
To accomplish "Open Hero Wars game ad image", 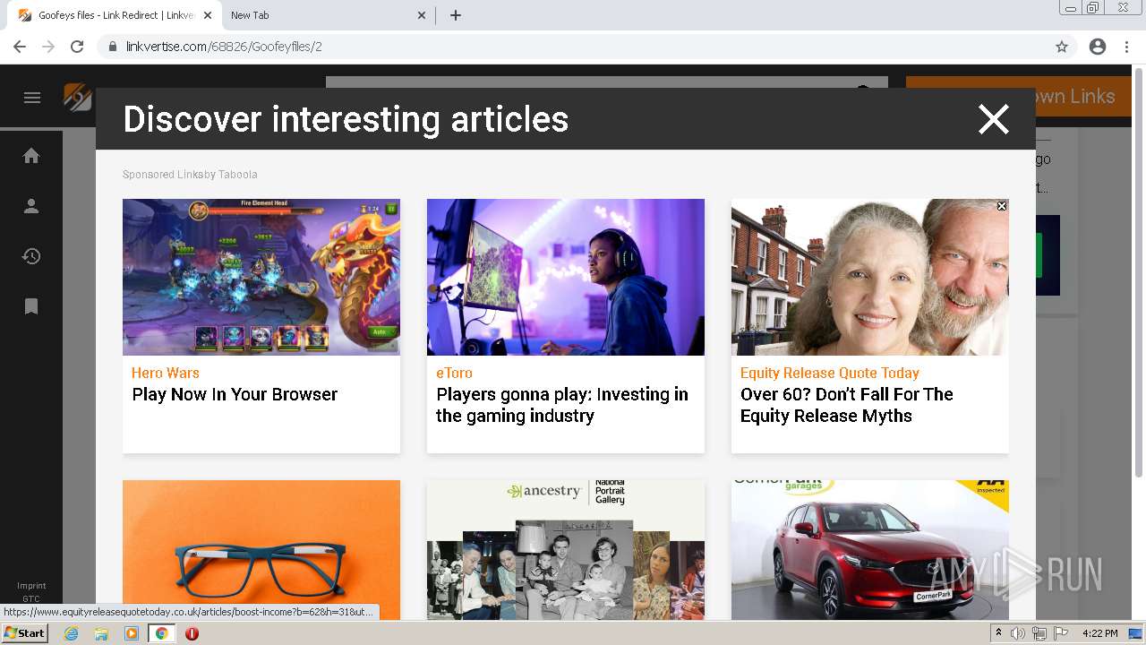I will coord(261,277).
